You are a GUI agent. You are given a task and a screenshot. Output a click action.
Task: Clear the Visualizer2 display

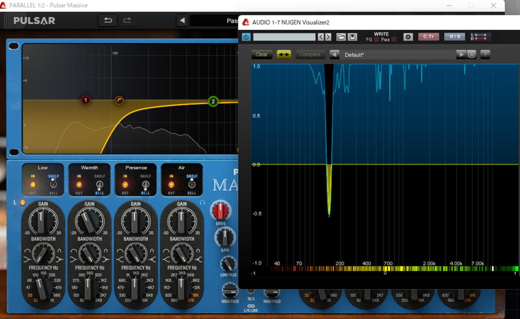click(x=262, y=54)
